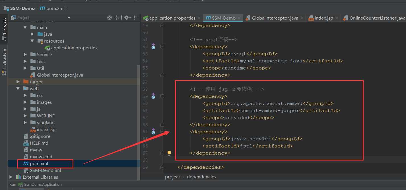The width and height of the screenshot is (406, 190).
Task: Open the Project view type dropdown
Action: tap(69, 18)
